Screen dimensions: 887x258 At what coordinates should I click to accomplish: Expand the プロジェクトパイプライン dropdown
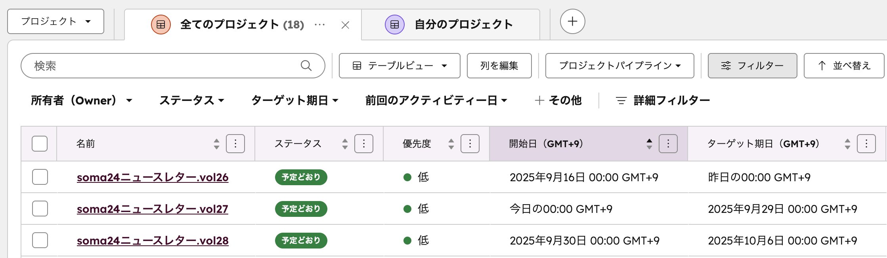pyautogui.click(x=620, y=66)
